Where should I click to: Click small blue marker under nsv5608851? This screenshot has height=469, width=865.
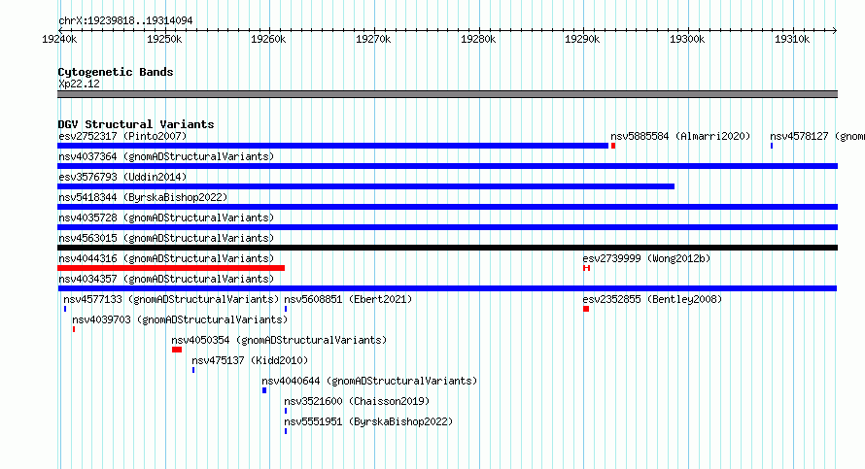(286, 309)
